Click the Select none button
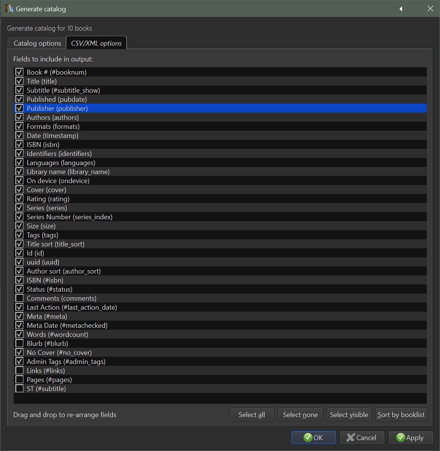The image size is (440, 451). (300, 414)
